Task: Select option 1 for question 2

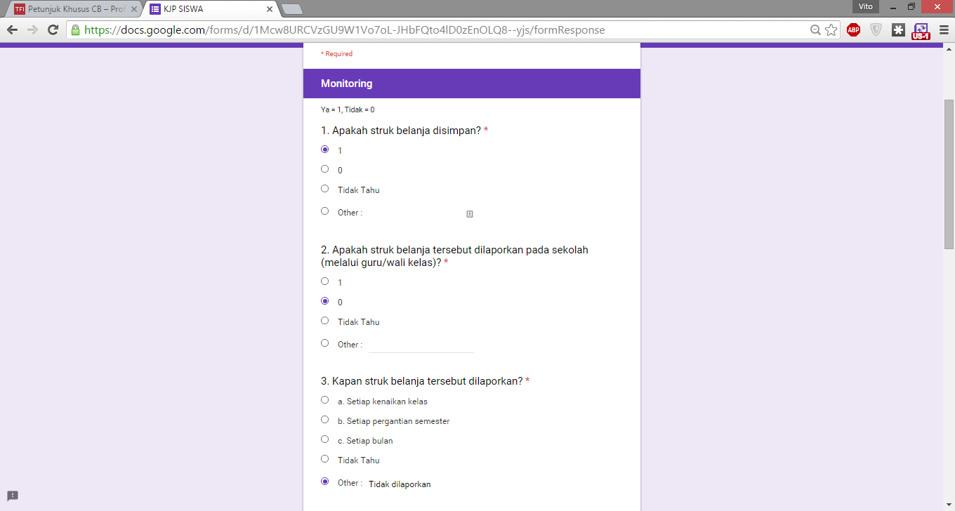Action: [324, 281]
